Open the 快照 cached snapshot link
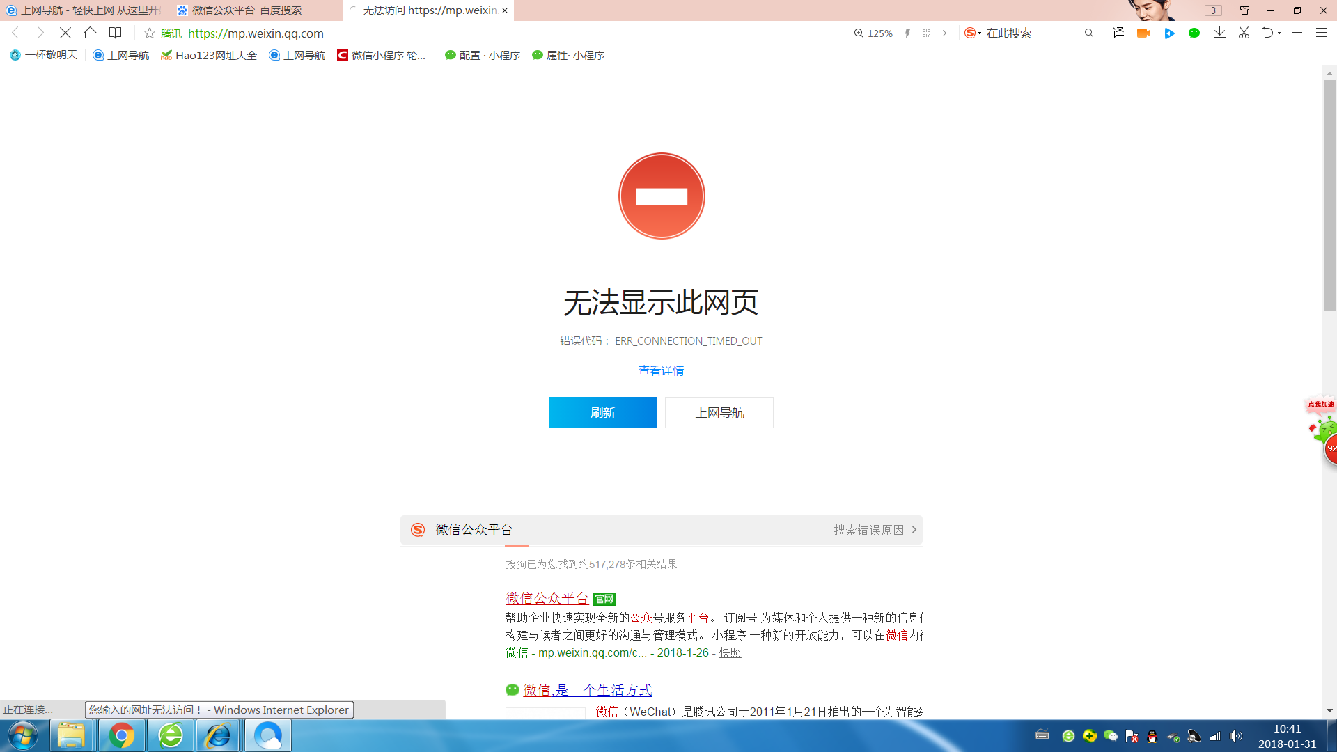 point(730,652)
